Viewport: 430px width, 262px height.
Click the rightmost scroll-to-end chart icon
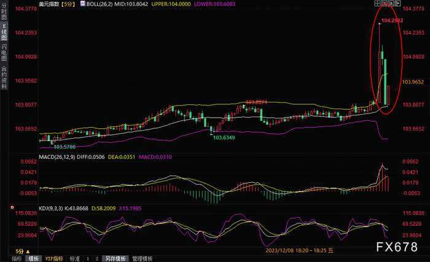[x=397, y=3]
